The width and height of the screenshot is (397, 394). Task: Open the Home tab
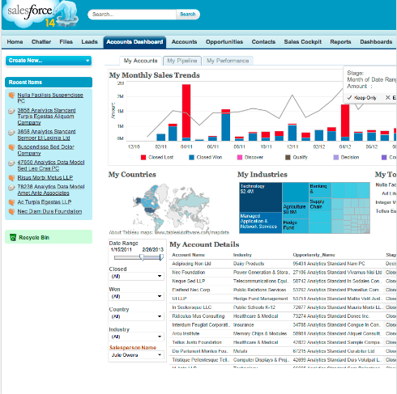pos(15,42)
